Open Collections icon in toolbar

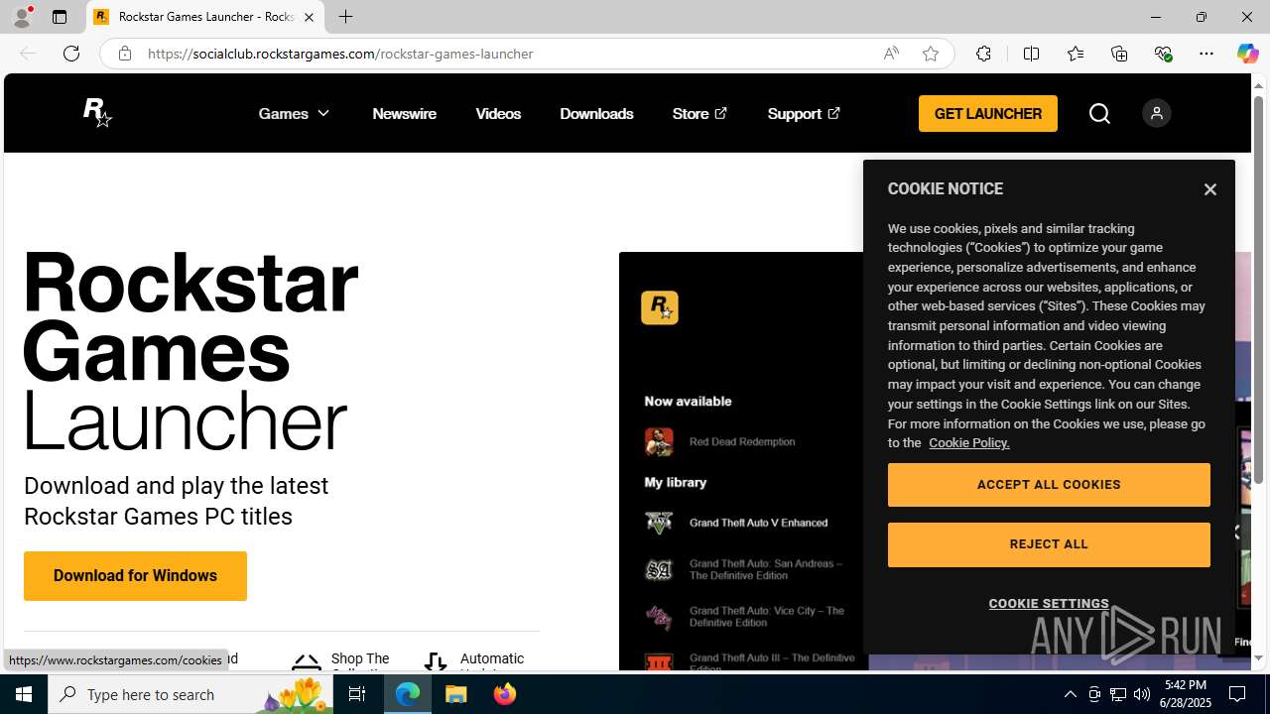[x=1119, y=54]
